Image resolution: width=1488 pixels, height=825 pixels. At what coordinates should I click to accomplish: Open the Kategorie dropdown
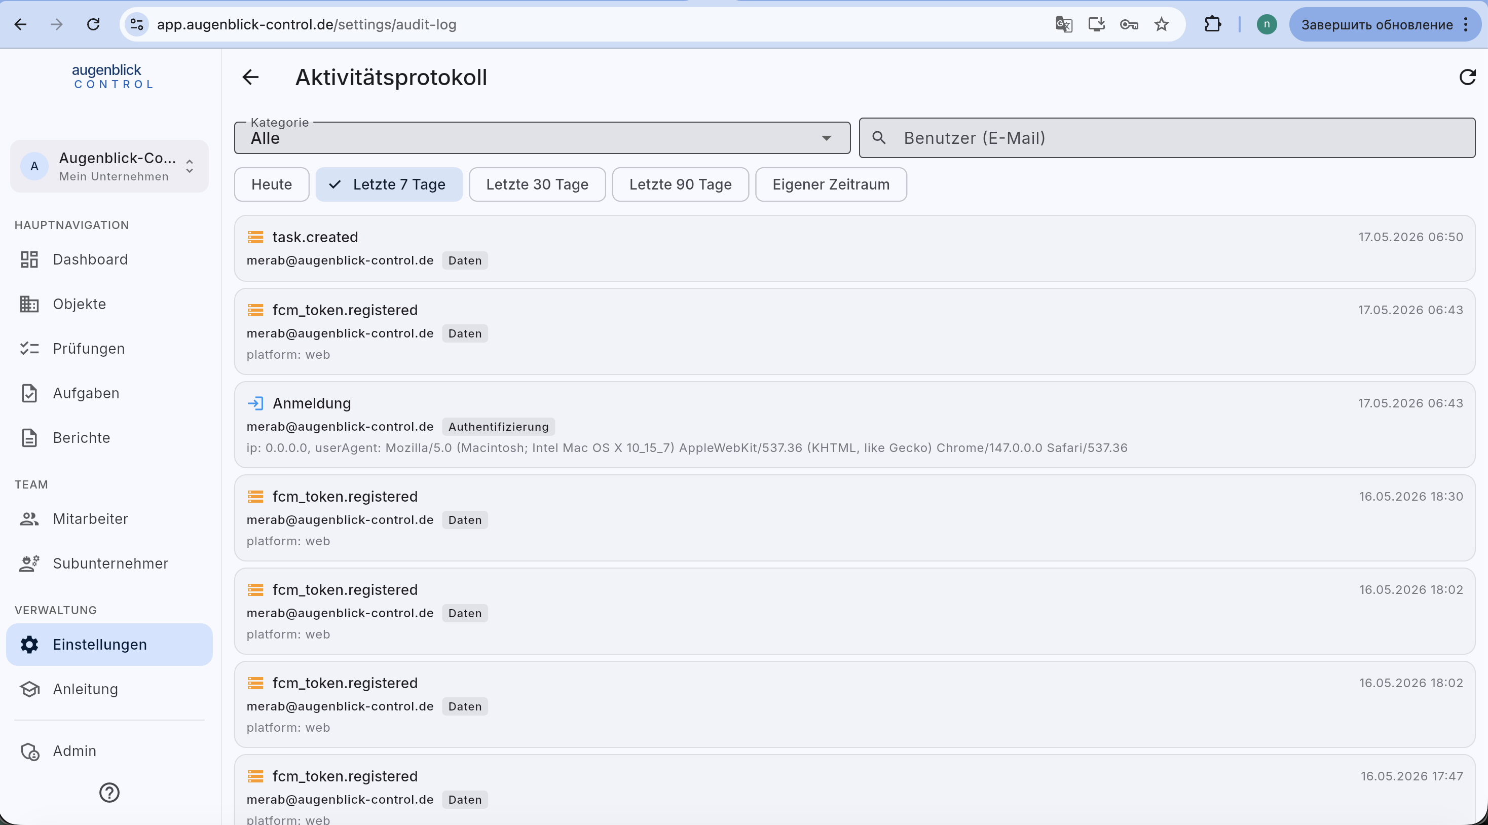click(x=542, y=138)
